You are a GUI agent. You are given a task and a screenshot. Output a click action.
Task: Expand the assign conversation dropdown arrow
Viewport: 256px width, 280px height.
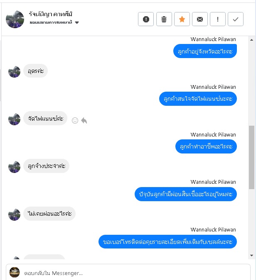click(77, 22)
